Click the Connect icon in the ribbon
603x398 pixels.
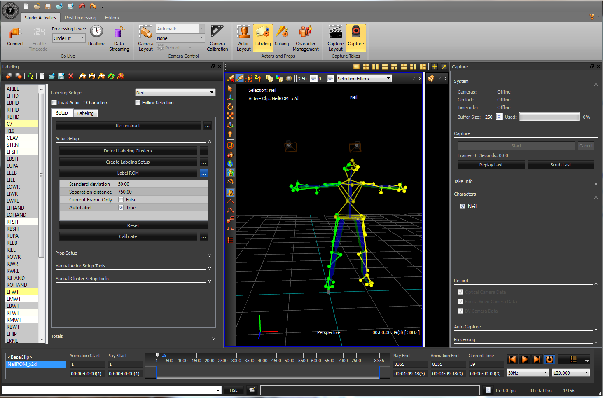click(15, 33)
